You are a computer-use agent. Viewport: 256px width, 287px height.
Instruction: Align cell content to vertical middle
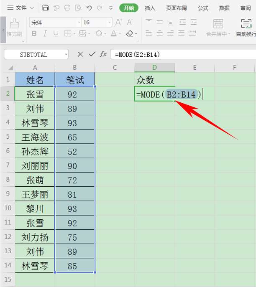[x=160, y=22]
